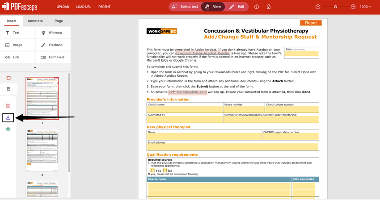Open the Annotate tab

point(35,21)
